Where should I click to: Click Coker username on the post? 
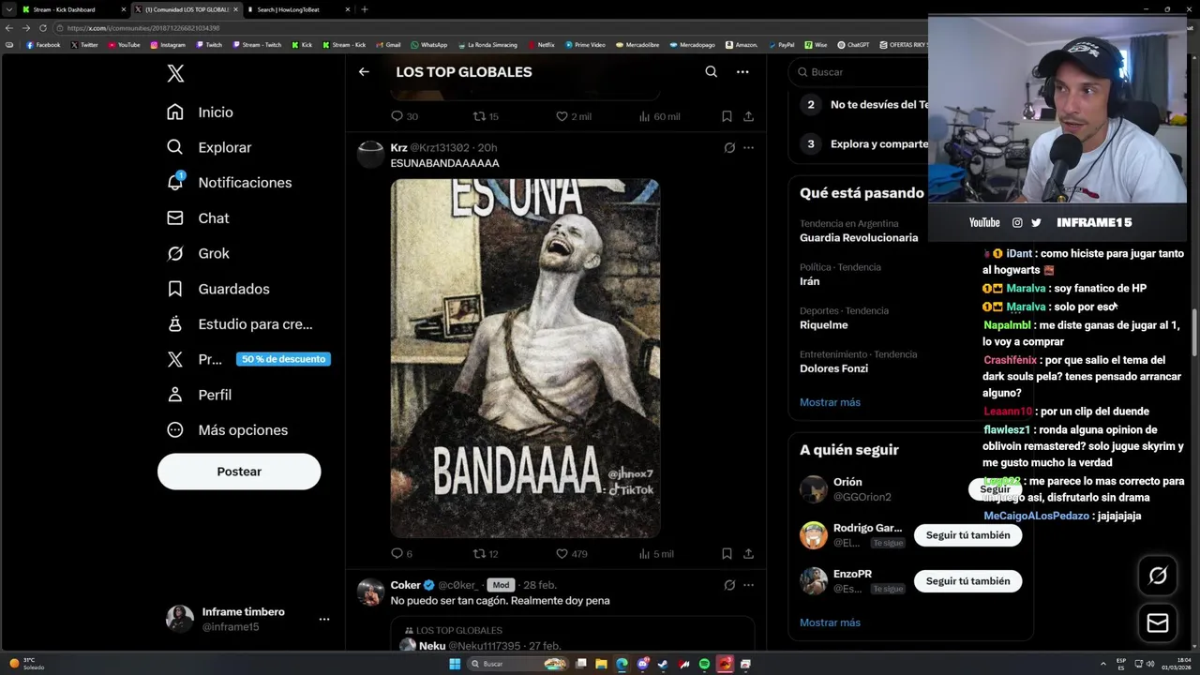tap(406, 585)
